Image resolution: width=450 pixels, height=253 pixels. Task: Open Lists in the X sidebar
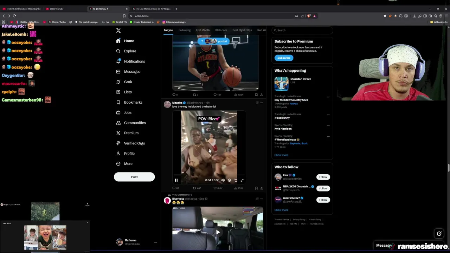[x=124, y=92]
